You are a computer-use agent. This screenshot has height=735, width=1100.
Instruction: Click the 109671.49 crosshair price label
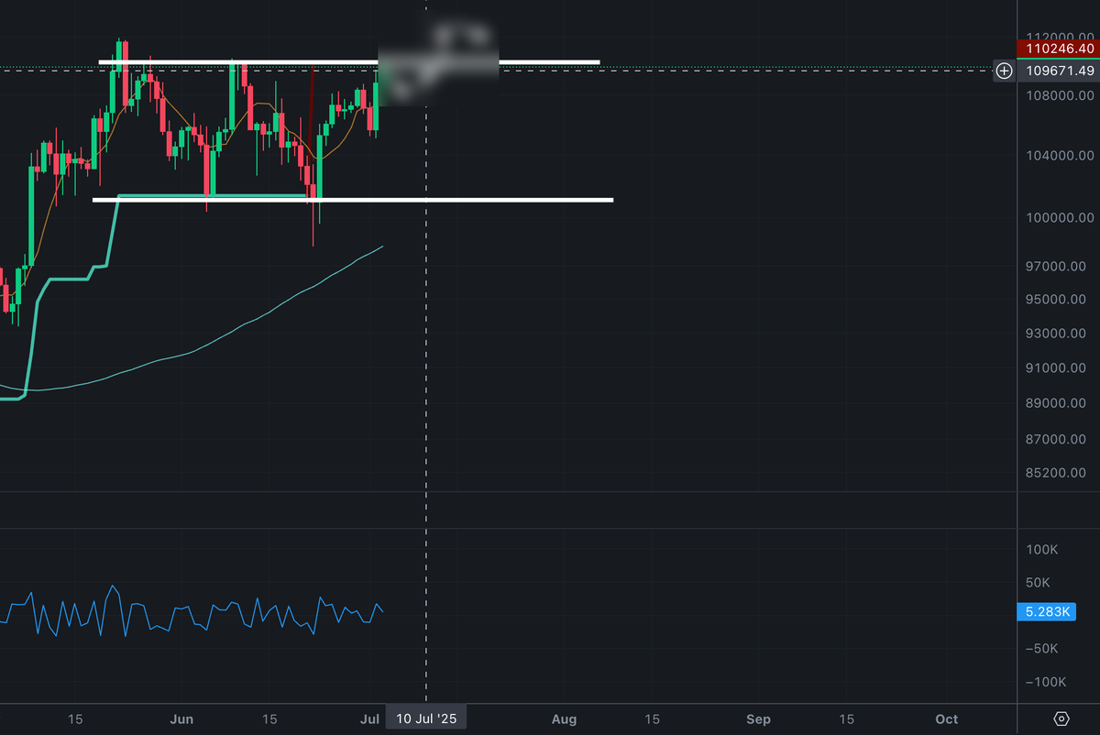pos(1058,71)
